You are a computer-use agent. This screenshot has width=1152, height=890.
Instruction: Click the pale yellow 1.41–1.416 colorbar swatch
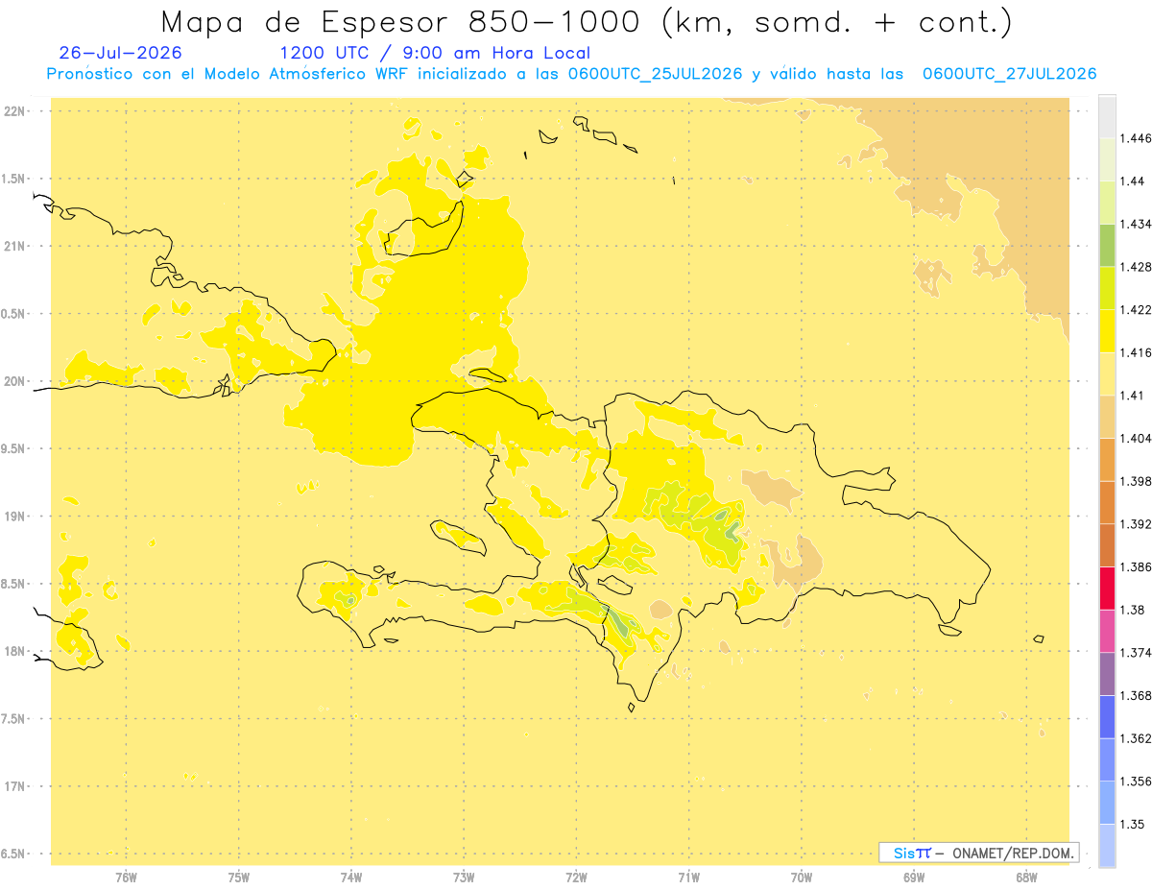[1107, 373]
